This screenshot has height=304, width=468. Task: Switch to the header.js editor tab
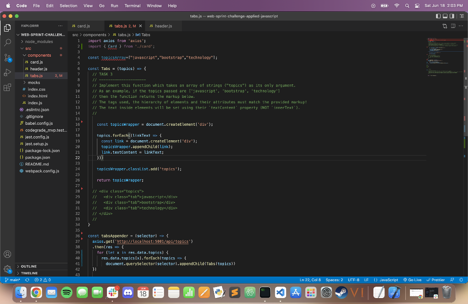pos(163,26)
